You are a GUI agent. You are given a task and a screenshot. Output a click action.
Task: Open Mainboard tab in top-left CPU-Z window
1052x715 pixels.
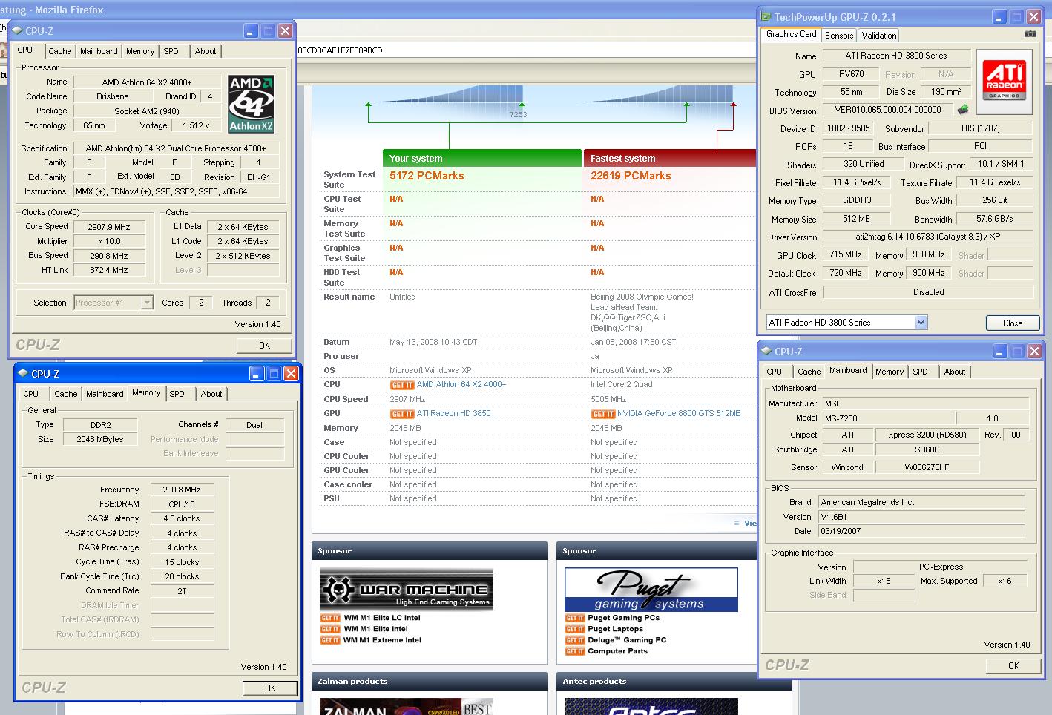click(x=99, y=51)
